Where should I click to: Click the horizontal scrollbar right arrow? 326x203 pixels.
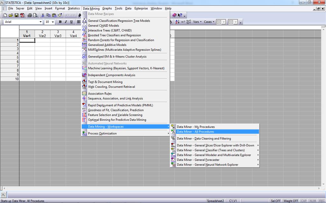319,188
